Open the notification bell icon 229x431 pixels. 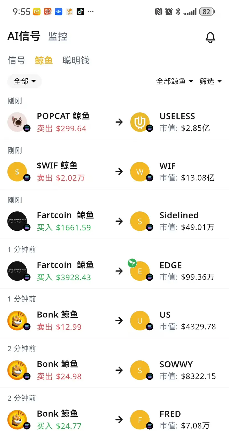[210, 37]
